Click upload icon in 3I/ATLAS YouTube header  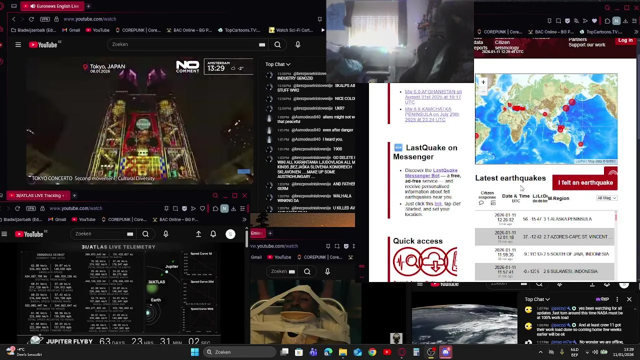pos(198,234)
